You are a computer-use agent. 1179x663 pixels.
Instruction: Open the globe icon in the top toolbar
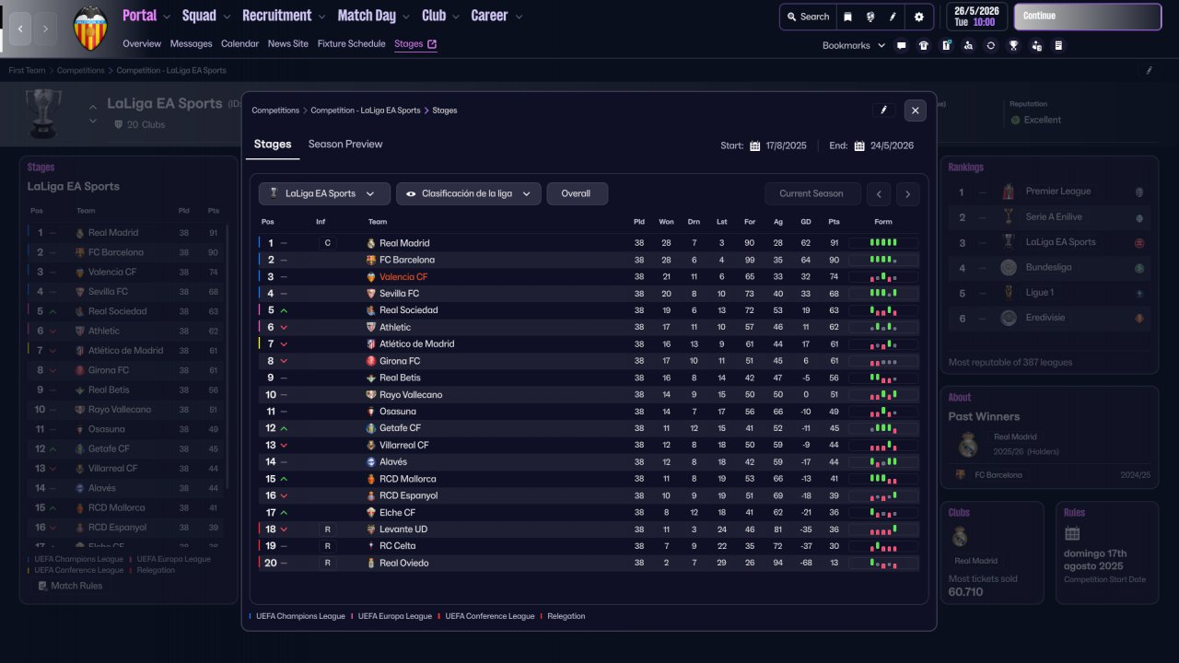pyautogui.click(x=870, y=17)
